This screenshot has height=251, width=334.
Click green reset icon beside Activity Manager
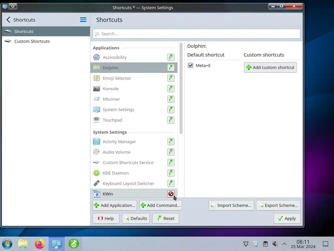171,142
